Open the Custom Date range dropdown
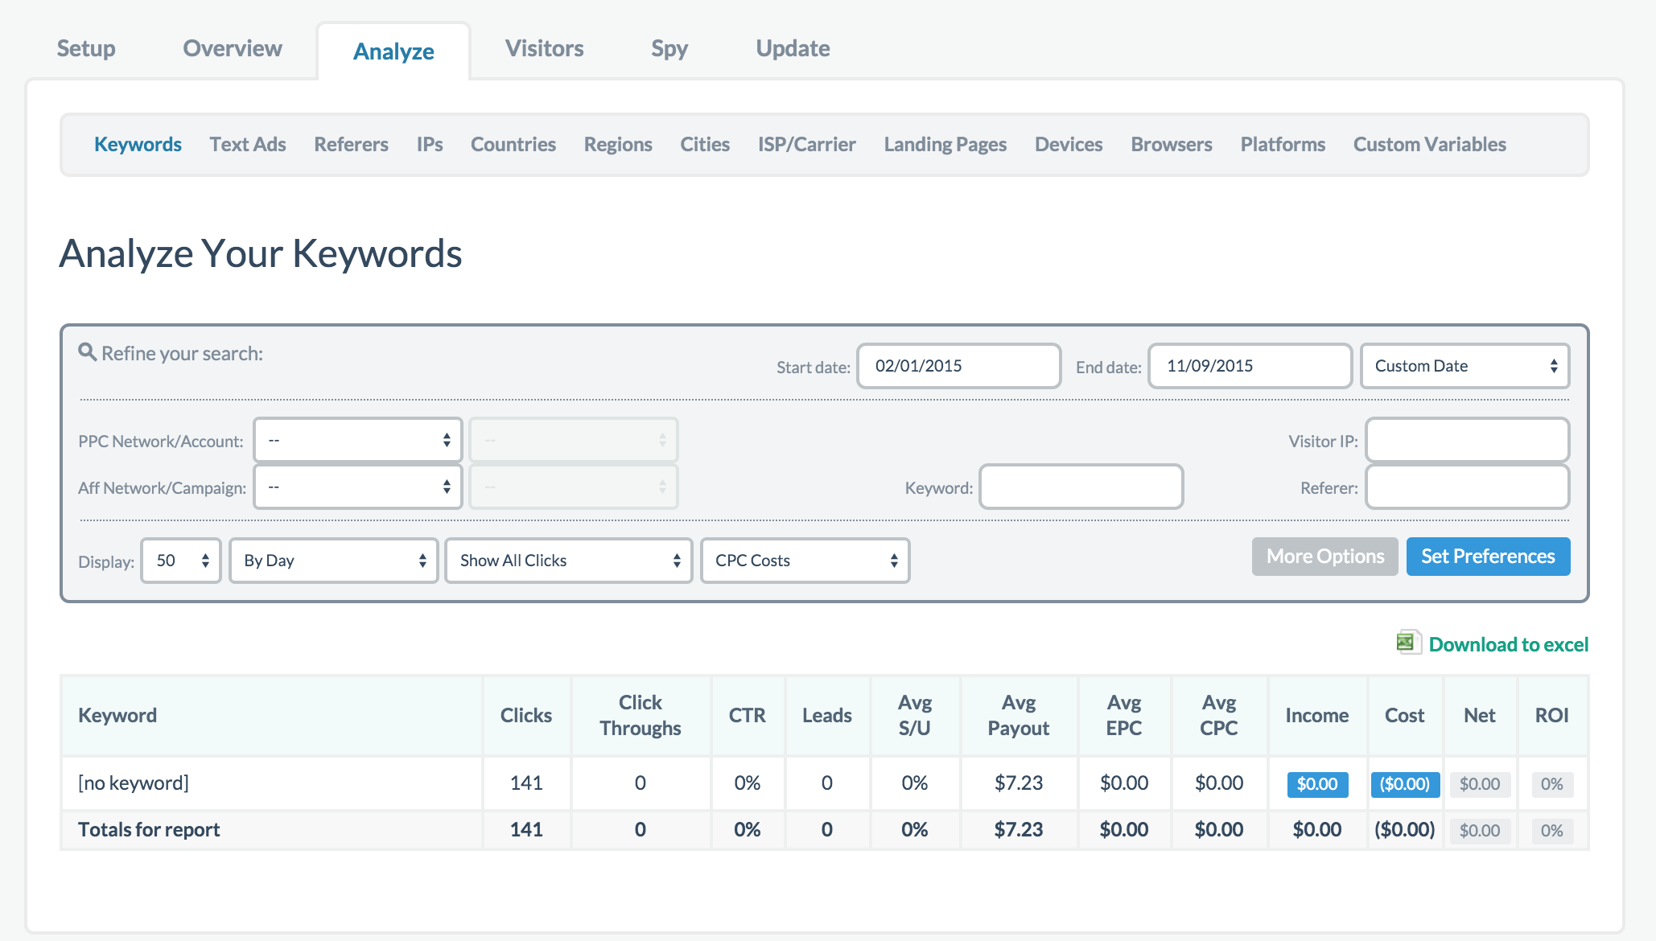1656x941 pixels. click(1464, 366)
